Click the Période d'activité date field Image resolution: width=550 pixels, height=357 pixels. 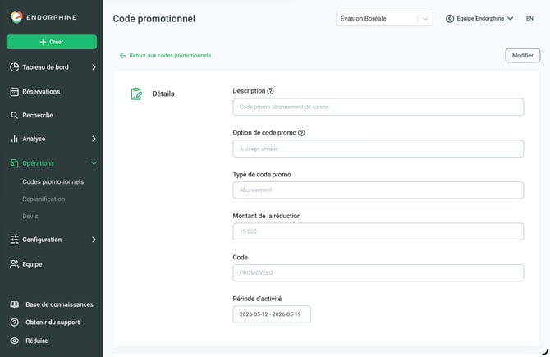point(272,314)
